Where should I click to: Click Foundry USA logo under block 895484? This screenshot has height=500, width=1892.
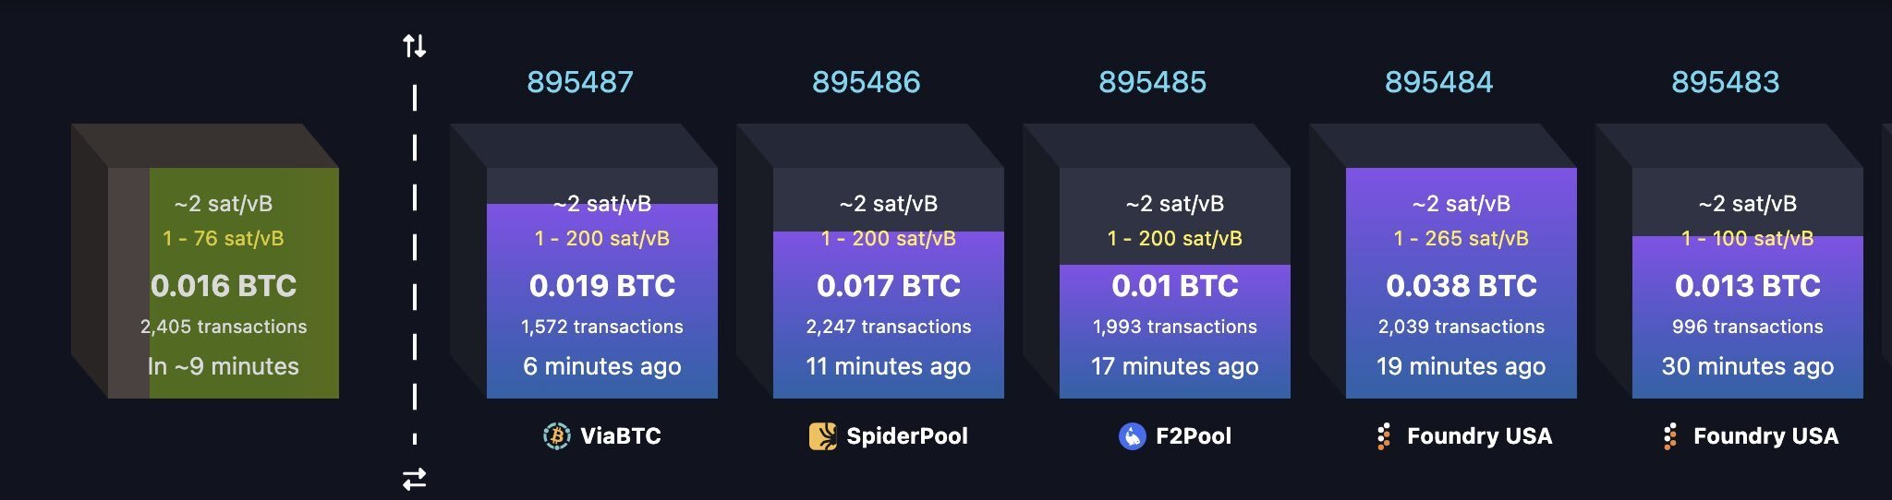coord(1383,435)
